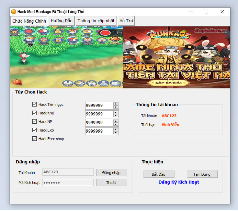Image resolution: width=238 pixels, height=211 pixels.
Task: Increase Hack Exp value with up arrow
Action: 116,130
